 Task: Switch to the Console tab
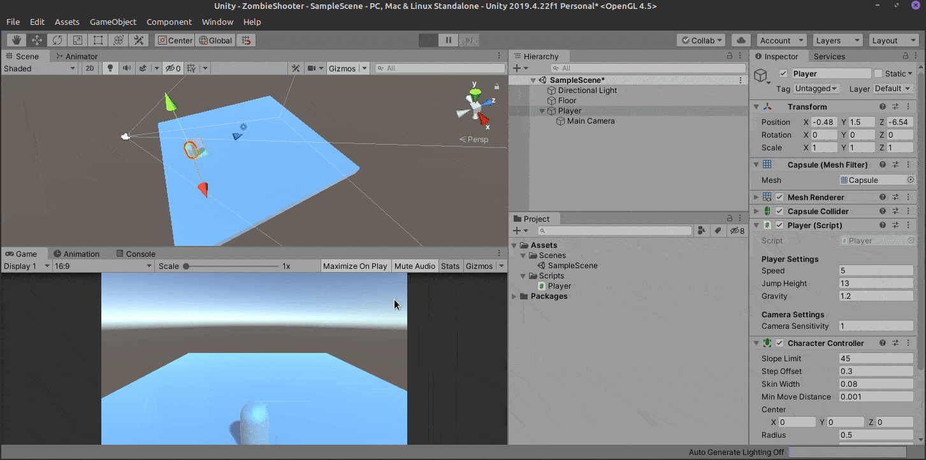pyautogui.click(x=135, y=254)
